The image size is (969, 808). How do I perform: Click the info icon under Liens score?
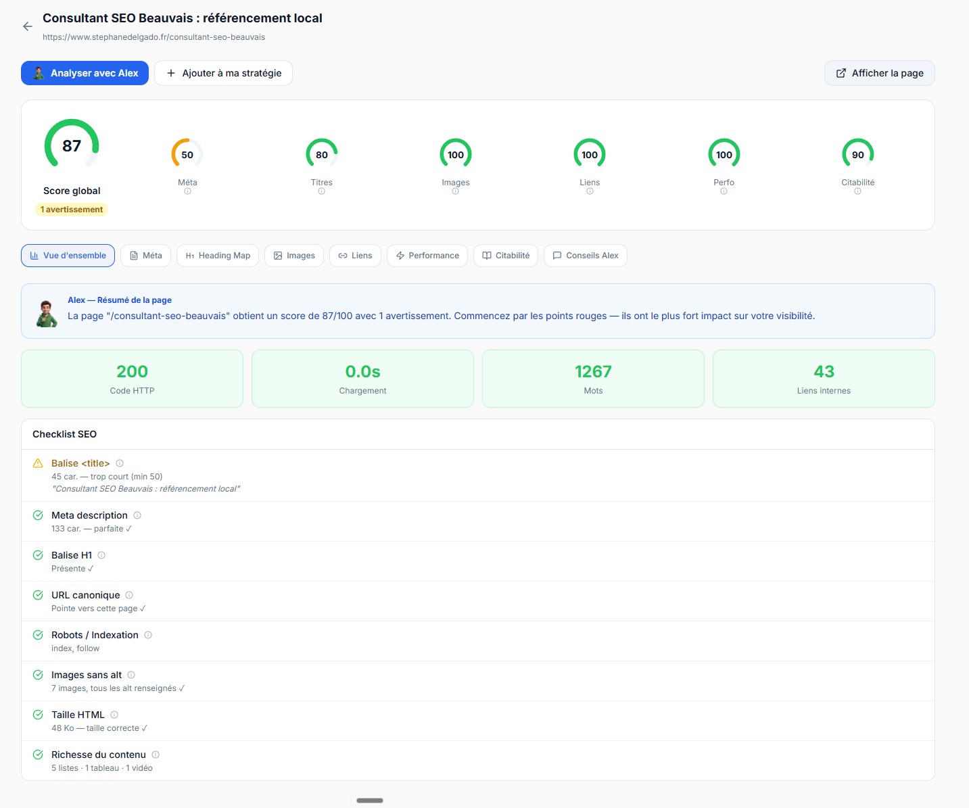click(x=590, y=191)
